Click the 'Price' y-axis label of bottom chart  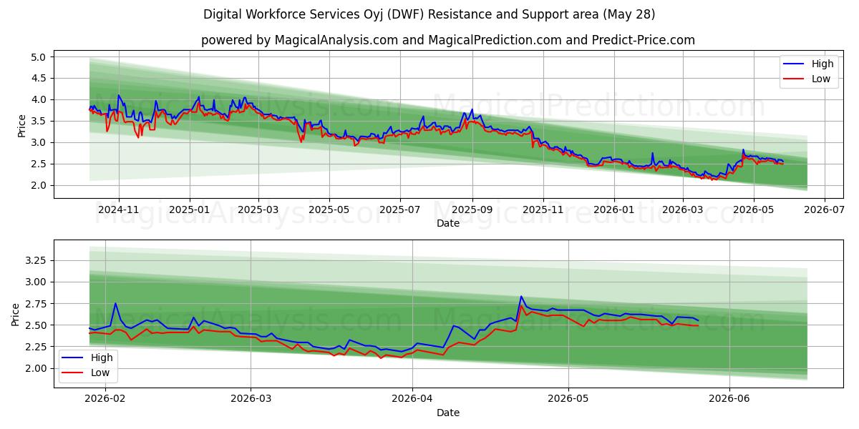16,315
